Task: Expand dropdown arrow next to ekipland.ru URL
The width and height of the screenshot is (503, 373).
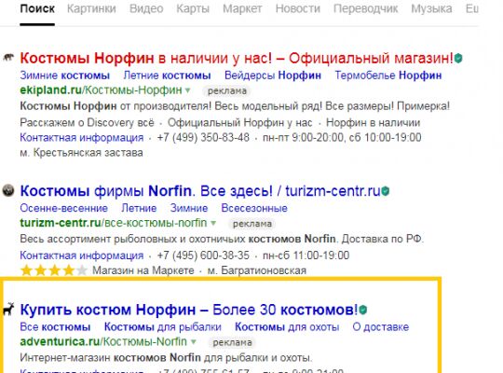Action: [187, 90]
